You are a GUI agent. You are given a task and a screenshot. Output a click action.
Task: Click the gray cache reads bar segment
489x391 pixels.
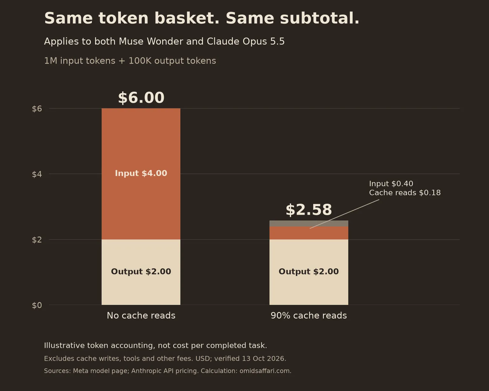click(309, 223)
